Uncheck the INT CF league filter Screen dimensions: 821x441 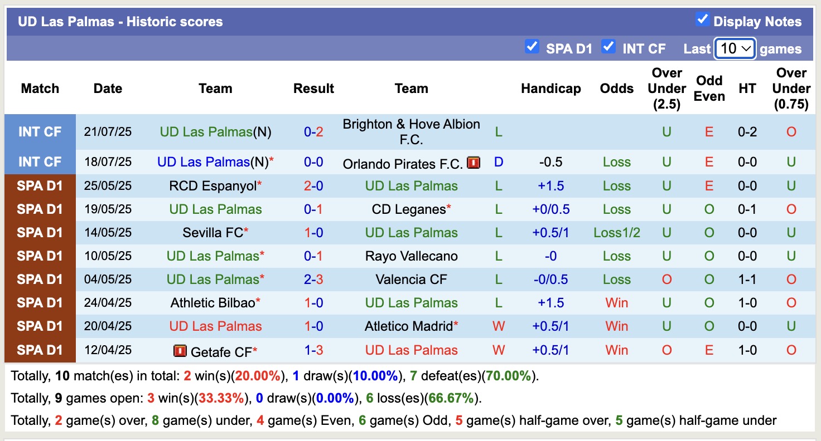[x=608, y=47]
